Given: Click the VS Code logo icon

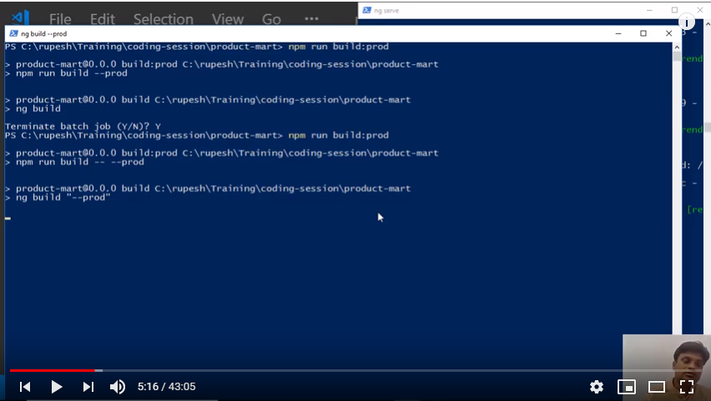Looking at the screenshot, I should pyautogui.click(x=21, y=18).
